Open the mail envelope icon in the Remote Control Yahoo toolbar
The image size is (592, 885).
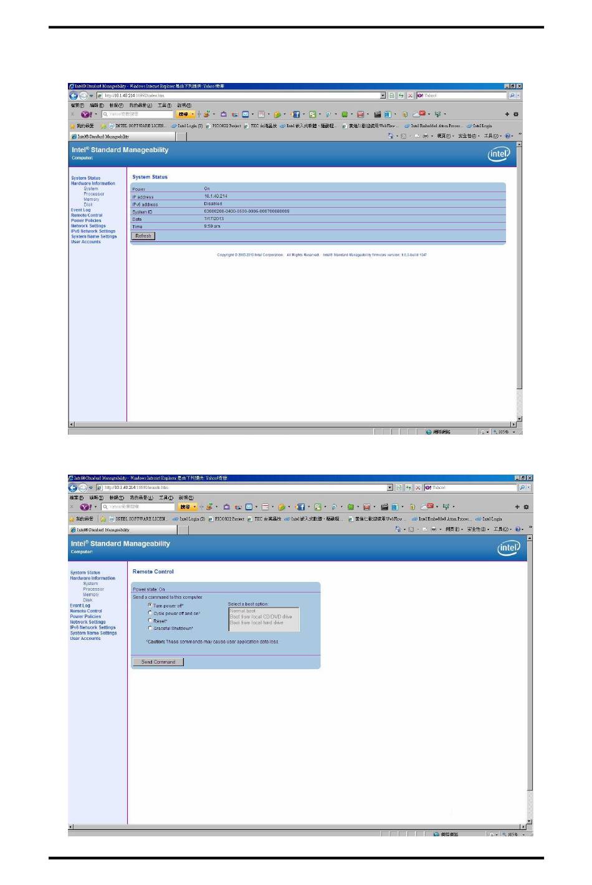249,507
